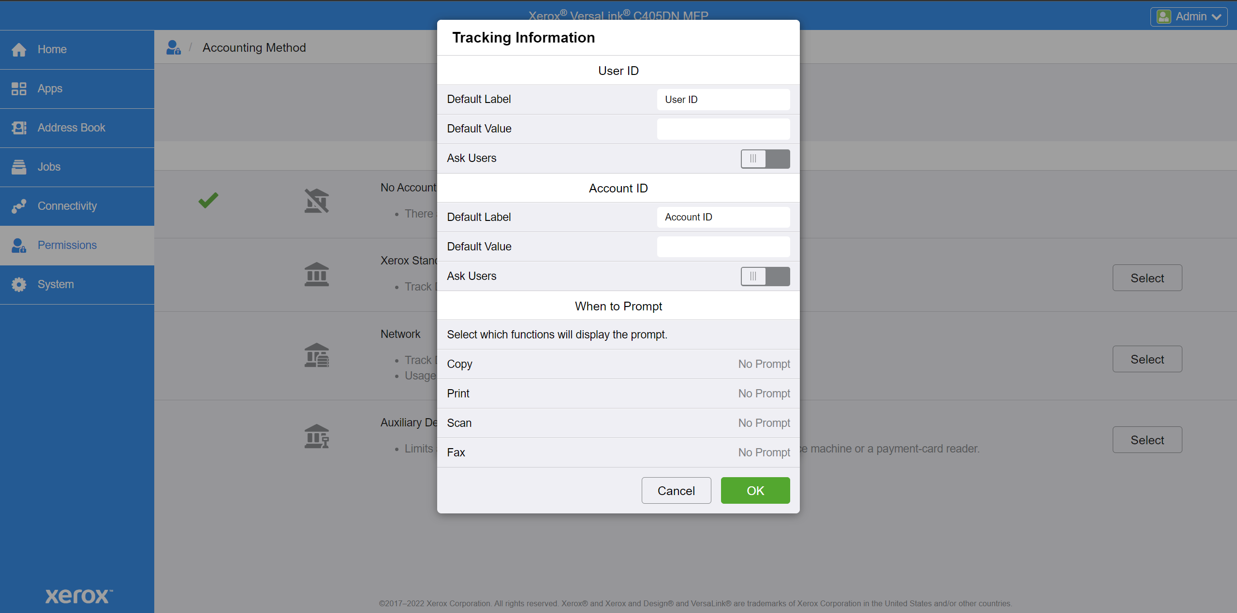Image resolution: width=1237 pixels, height=613 pixels.
Task: Confirm tracking settings with OK
Action: (755, 490)
